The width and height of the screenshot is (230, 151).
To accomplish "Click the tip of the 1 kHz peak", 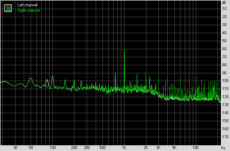I will tap(124, 50).
